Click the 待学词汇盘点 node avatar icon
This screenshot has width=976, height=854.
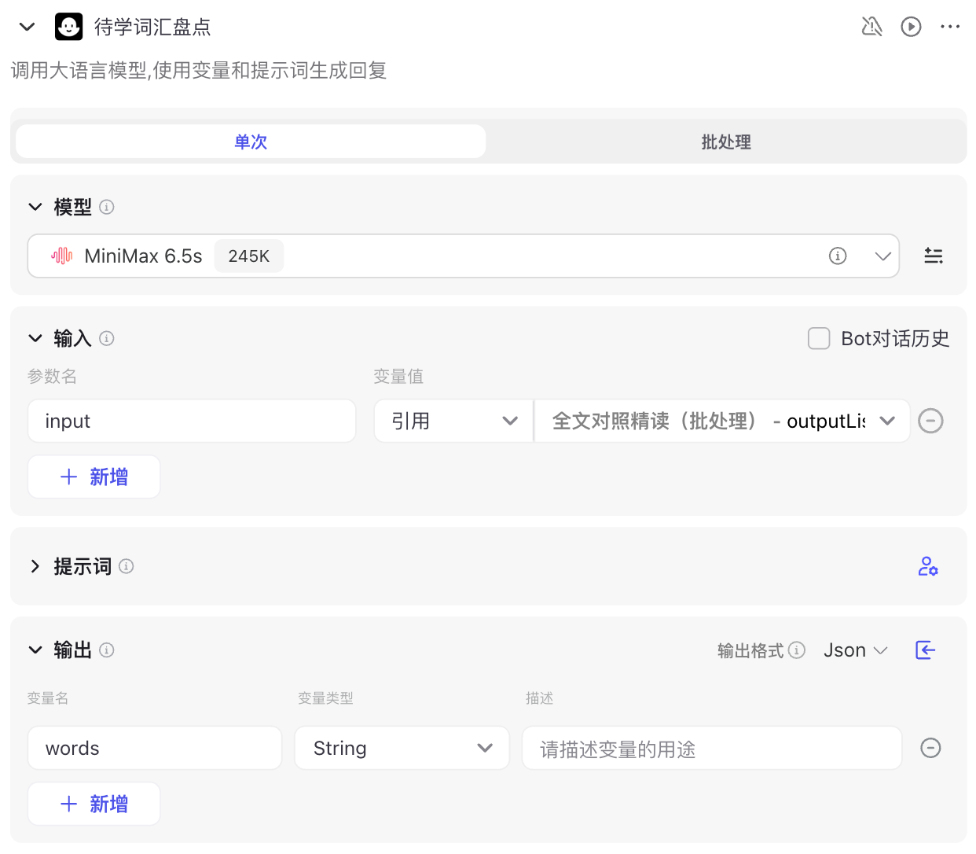(69, 27)
